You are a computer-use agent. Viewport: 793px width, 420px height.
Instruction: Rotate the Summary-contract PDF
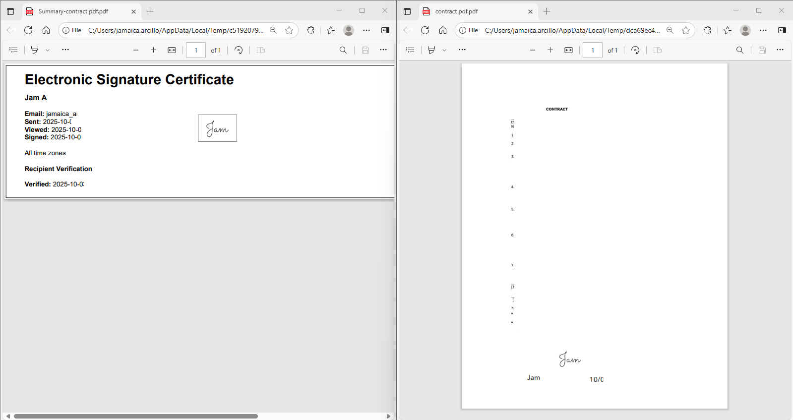tap(239, 50)
